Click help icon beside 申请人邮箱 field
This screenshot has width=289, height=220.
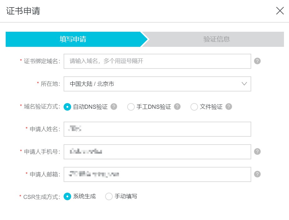pos(257,174)
